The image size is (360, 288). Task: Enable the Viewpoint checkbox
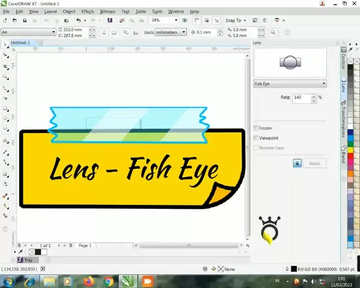257,138
